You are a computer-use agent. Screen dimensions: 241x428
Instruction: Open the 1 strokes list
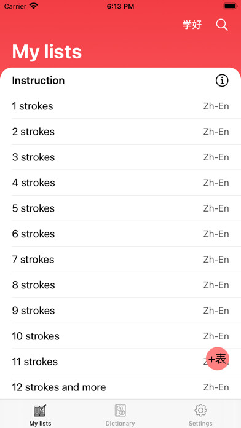click(120, 106)
